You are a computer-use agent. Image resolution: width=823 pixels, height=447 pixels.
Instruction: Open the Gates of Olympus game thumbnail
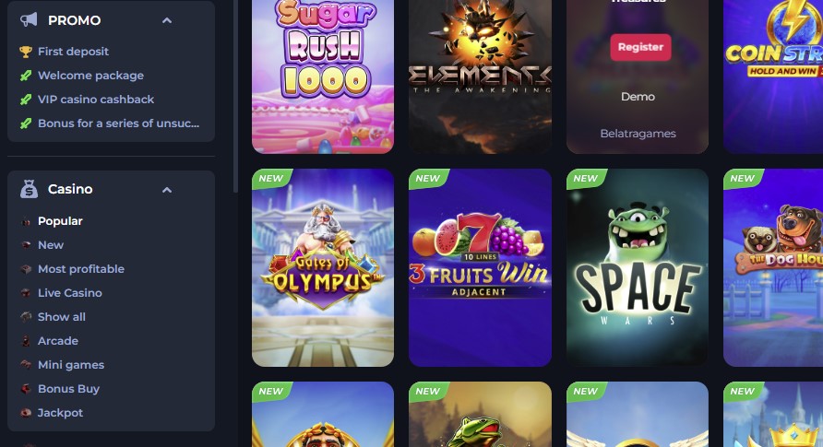[x=323, y=268]
